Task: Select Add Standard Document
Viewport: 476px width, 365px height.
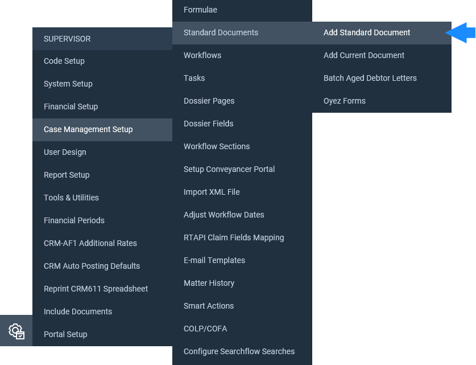Action: (382, 32)
